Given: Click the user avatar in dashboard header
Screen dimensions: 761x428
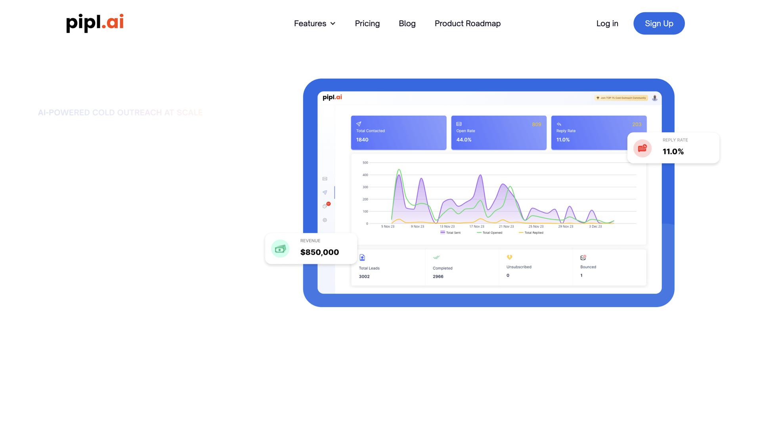Looking at the screenshot, I should 655,98.
